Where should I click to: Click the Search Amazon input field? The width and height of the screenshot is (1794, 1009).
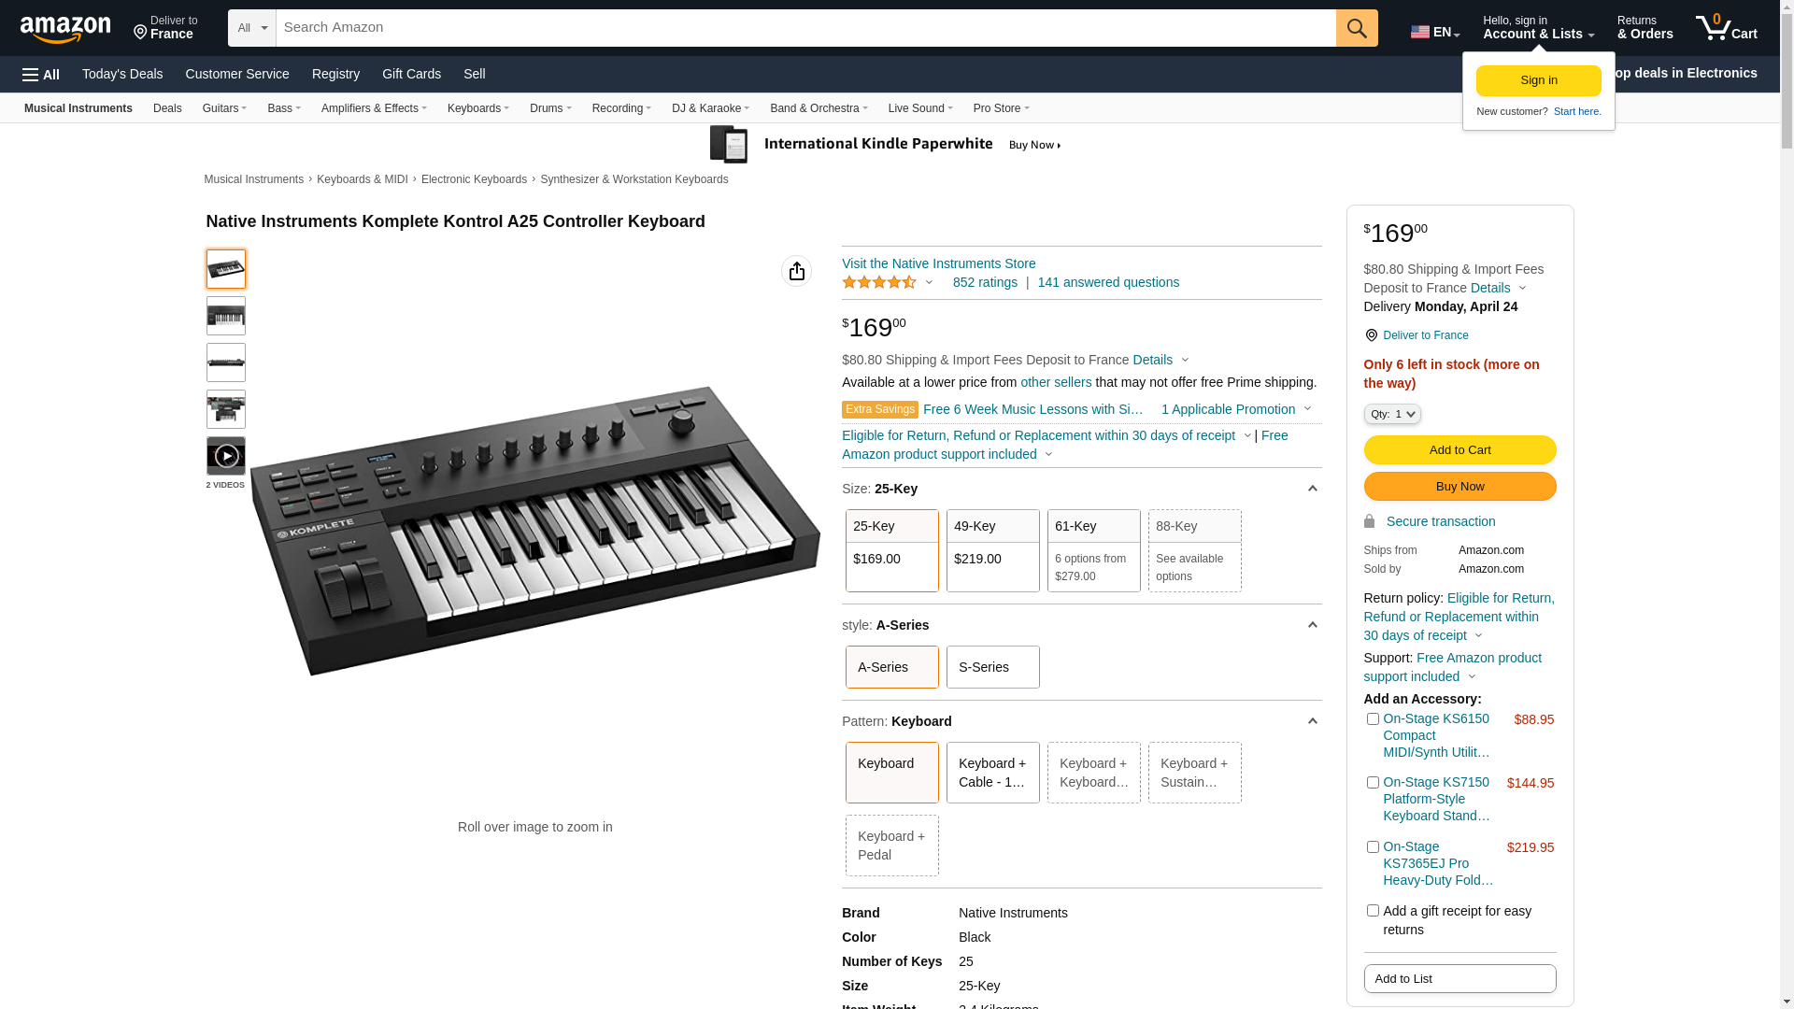pyautogui.click(x=805, y=28)
